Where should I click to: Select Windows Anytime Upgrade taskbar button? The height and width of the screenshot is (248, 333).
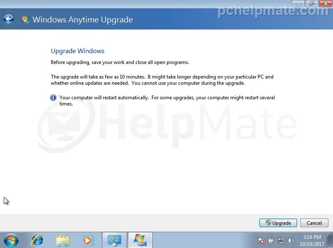click(140, 241)
